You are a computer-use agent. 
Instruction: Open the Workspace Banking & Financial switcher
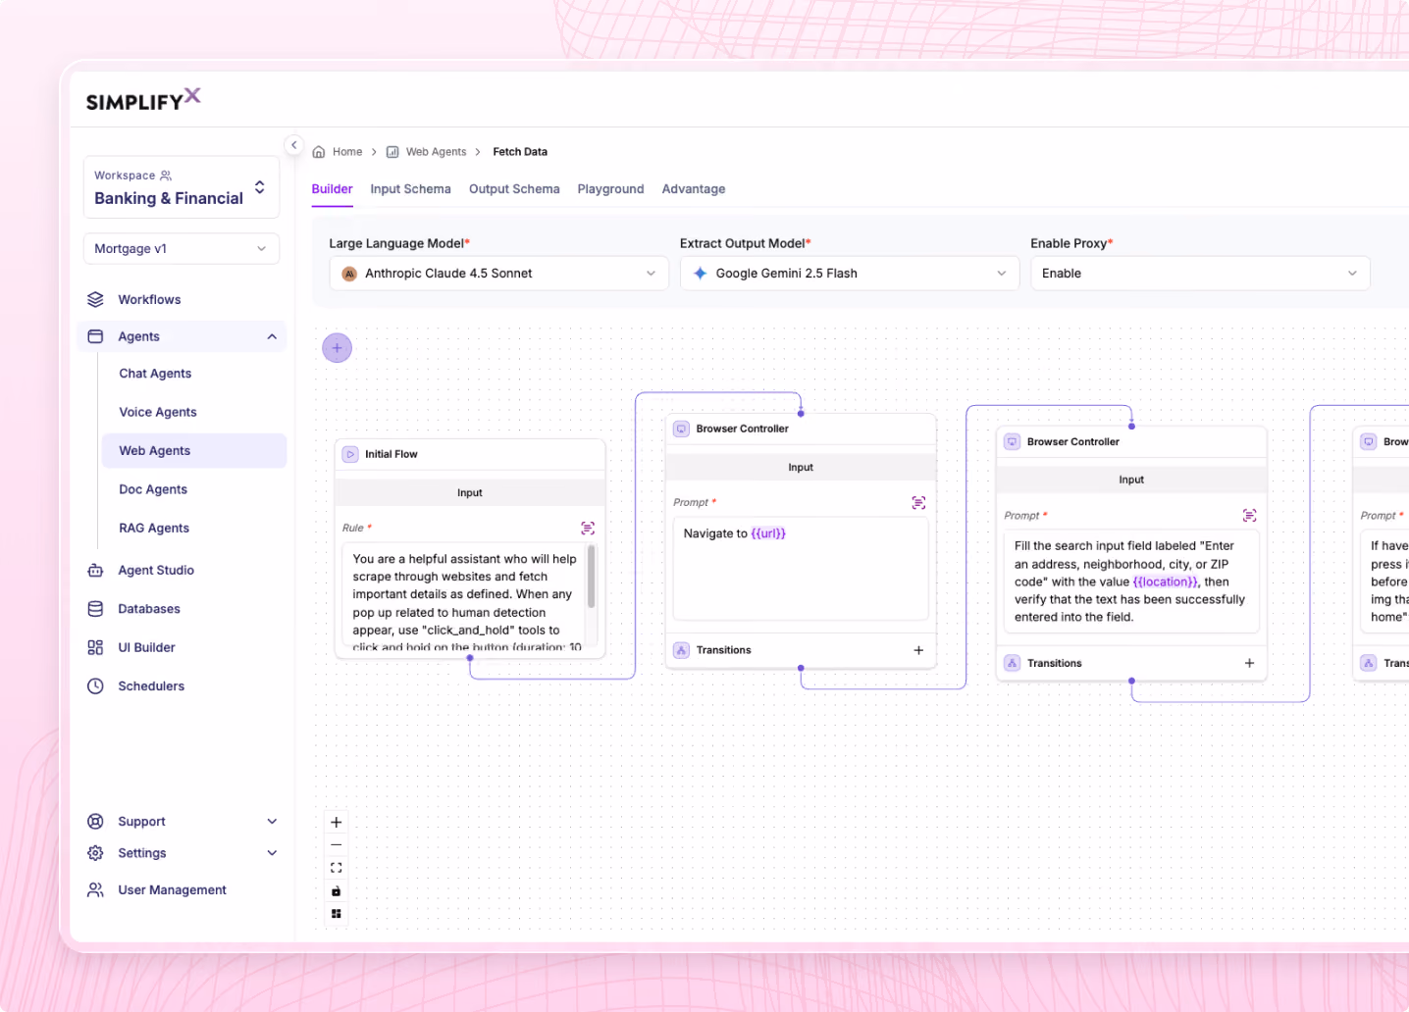tap(182, 187)
